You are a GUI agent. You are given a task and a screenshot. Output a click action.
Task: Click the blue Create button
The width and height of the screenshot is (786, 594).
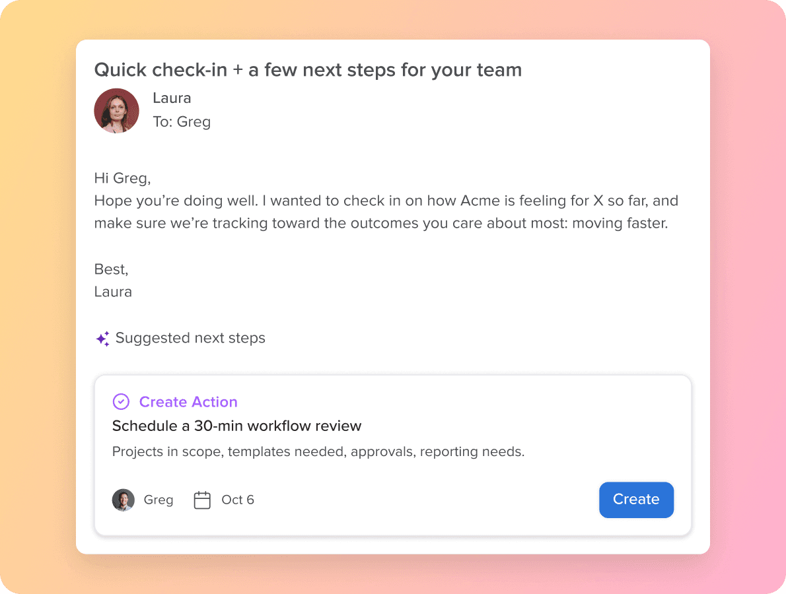[636, 500]
